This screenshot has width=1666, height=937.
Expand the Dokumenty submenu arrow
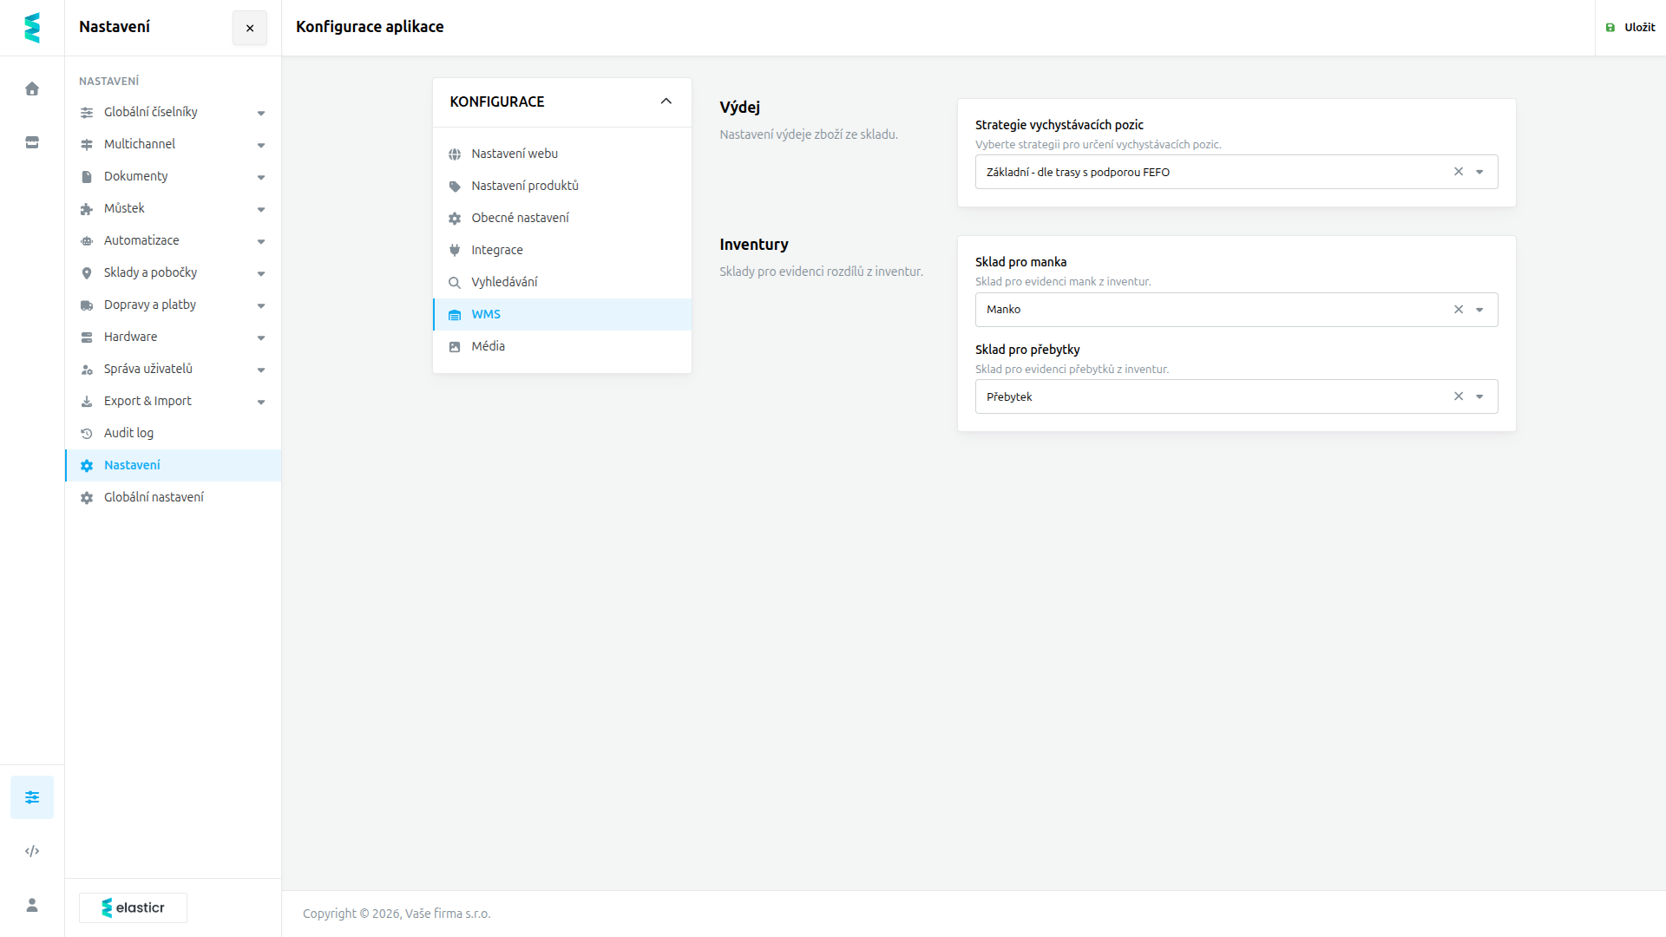coord(261,177)
